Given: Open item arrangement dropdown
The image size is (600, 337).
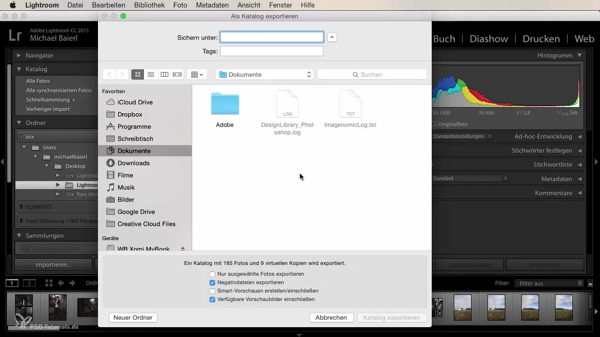Looking at the screenshot, I should pyautogui.click(x=196, y=74).
